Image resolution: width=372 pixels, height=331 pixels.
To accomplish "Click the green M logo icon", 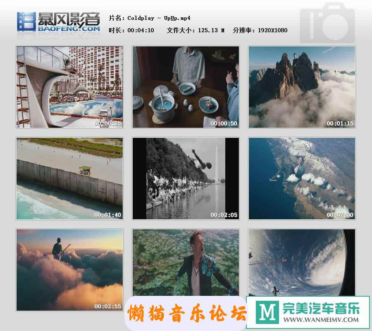I will coord(263,312).
